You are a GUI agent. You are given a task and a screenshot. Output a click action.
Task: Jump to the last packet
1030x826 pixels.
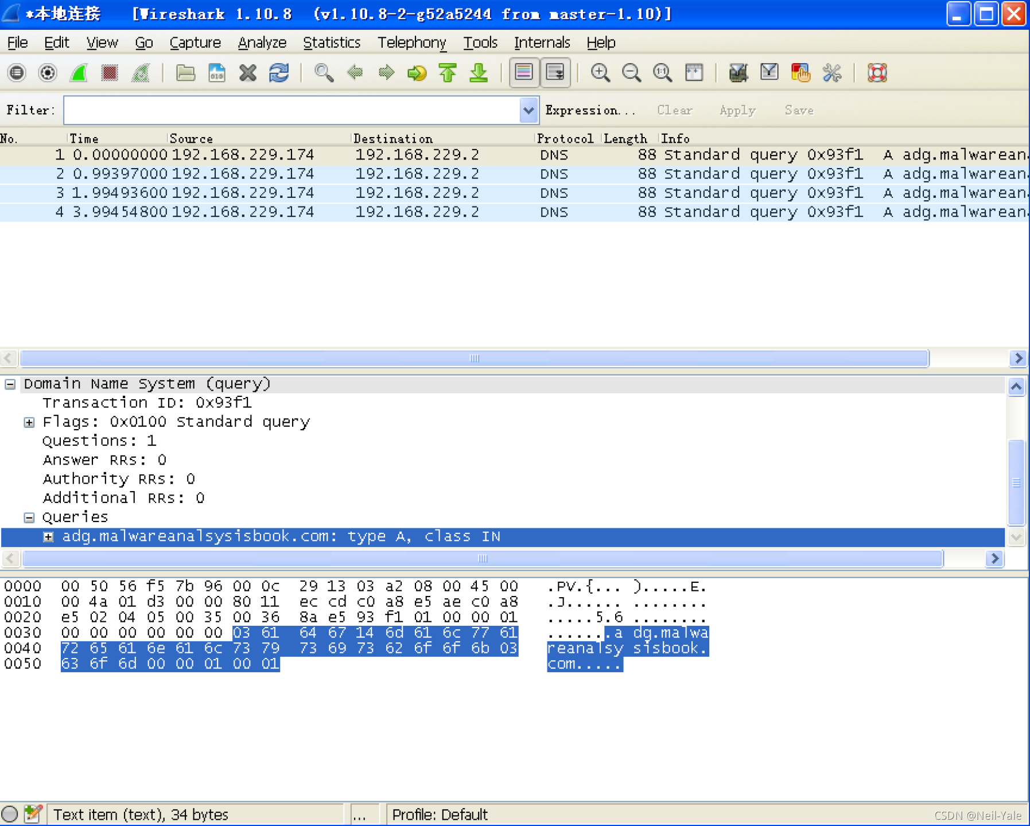pos(479,73)
